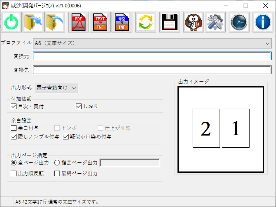276x207 pixels.
Task: Click page 2 in the output preview
Action: 206,128
